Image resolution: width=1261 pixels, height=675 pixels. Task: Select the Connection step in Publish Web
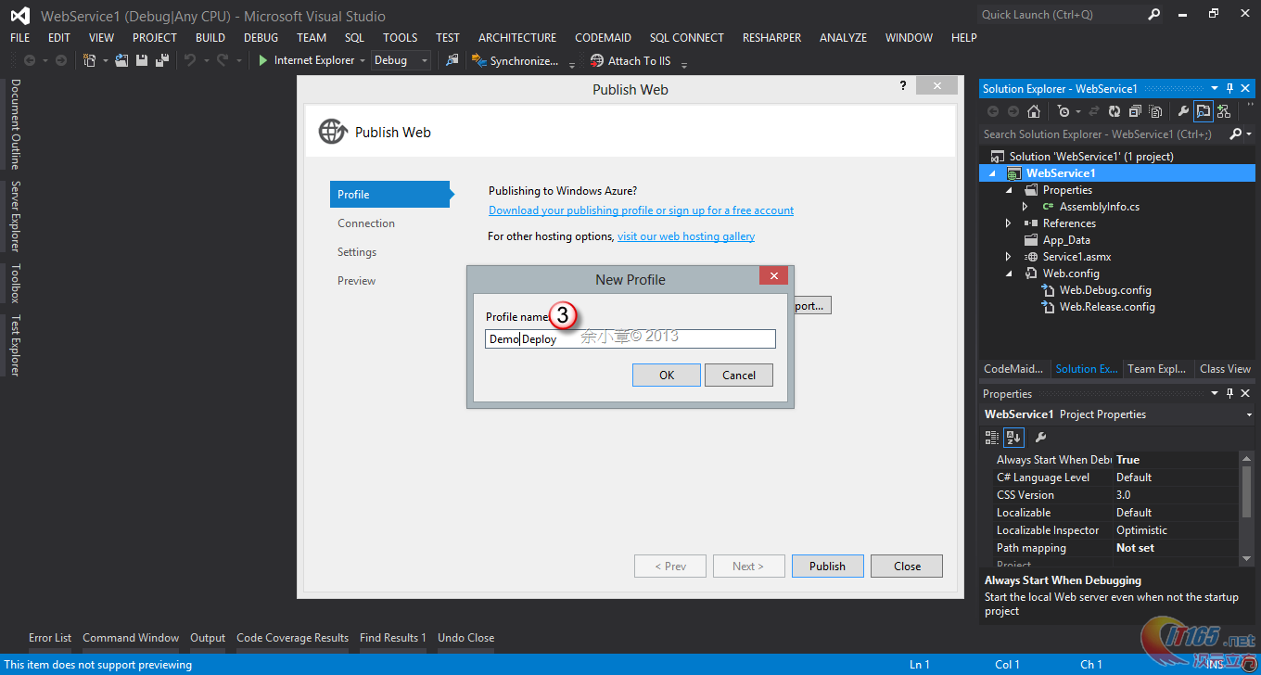coord(366,223)
